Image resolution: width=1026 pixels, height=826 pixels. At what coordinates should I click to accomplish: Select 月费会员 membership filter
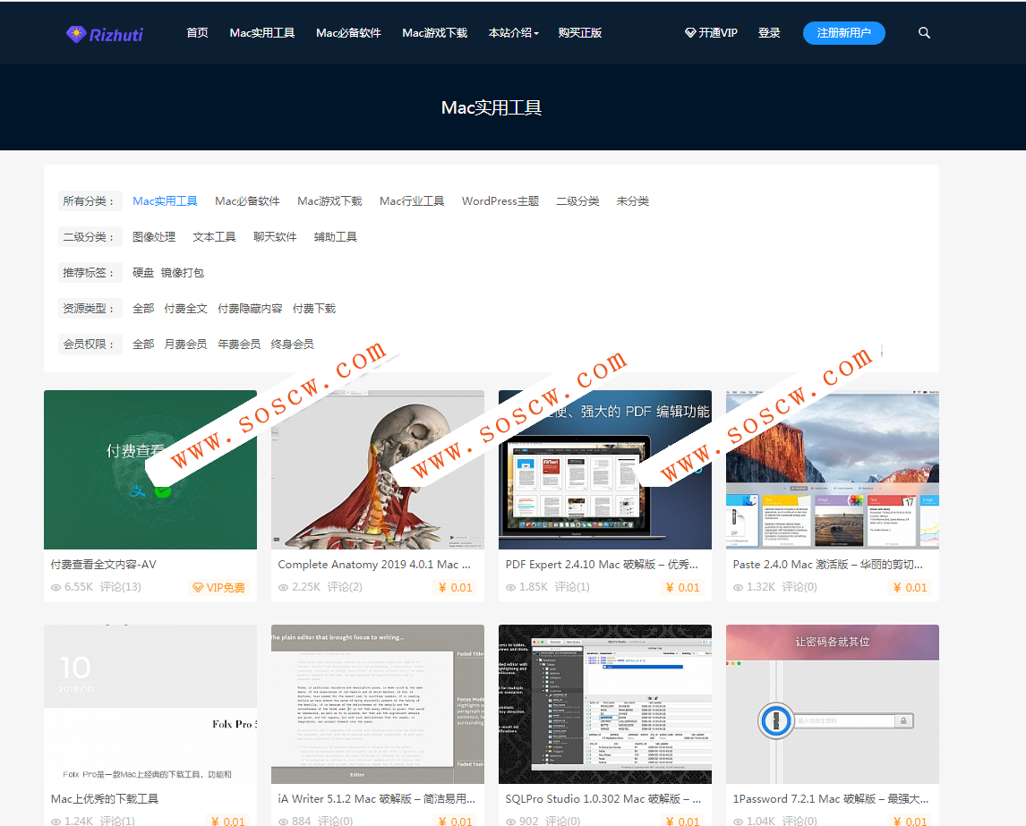pyautogui.click(x=186, y=344)
